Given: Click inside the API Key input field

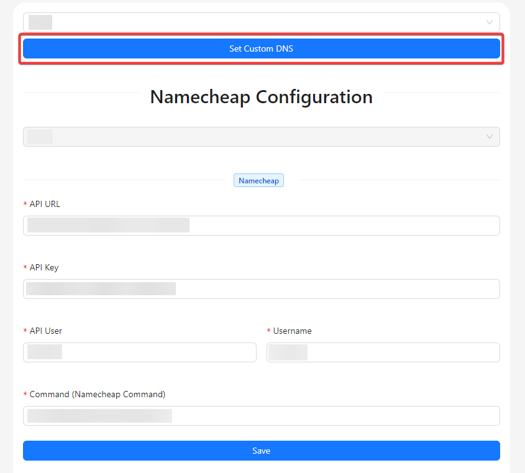Looking at the screenshot, I should [x=261, y=288].
